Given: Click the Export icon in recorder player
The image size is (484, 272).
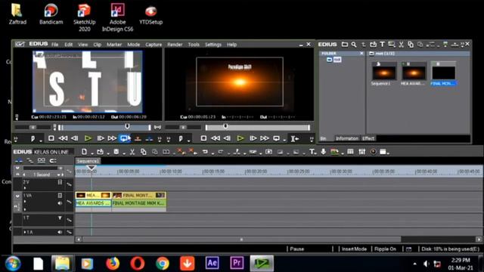Looking at the screenshot, I should [x=276, y=138].
